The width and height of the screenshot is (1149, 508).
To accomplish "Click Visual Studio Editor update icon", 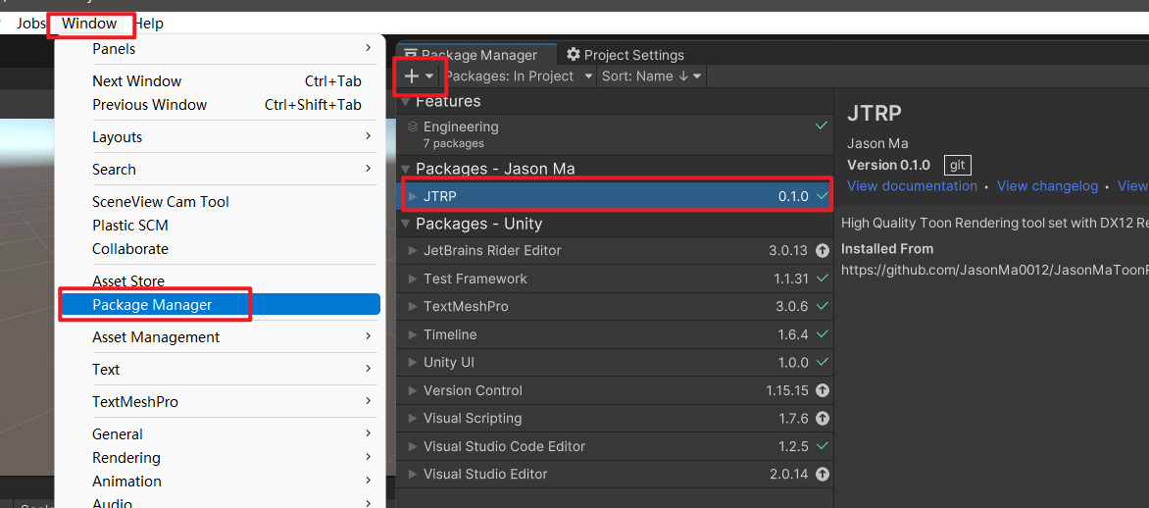I will [823, 475].
